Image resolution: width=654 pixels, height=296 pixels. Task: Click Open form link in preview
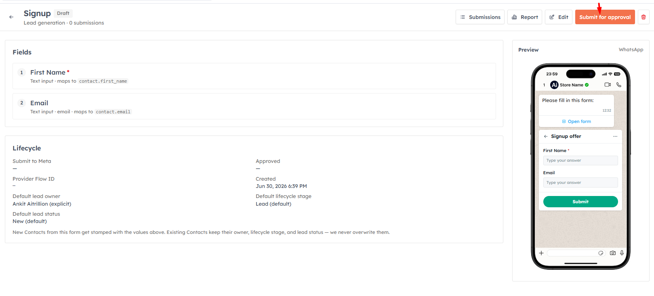(x=576, y=121)
